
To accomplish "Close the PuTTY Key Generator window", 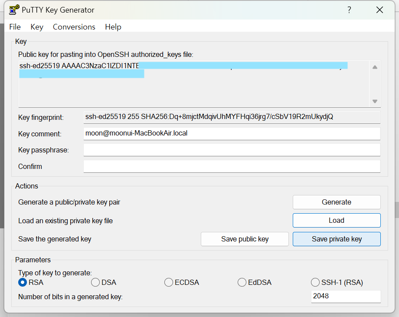I will (x=379, y=10).
